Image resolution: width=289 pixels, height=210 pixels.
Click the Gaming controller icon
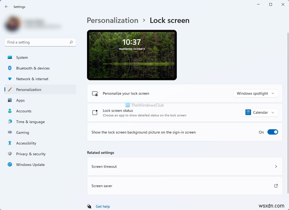[x=10, y=132]
